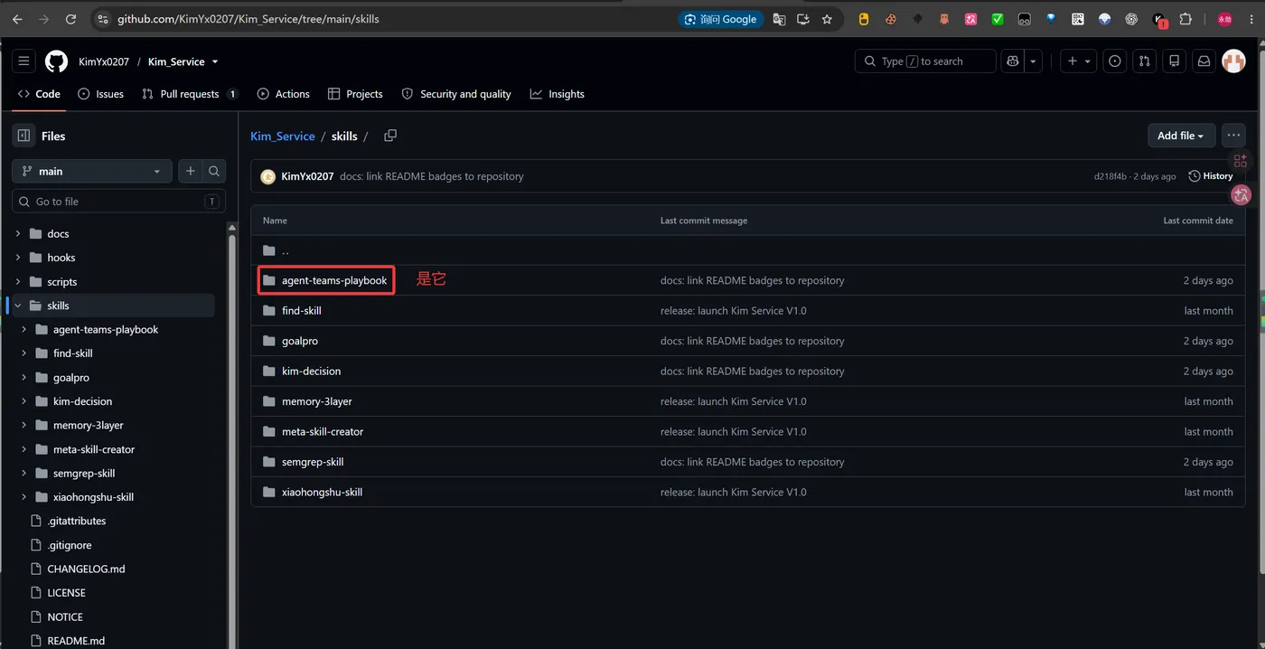Open the user avatar menu

pos(1233,61)
